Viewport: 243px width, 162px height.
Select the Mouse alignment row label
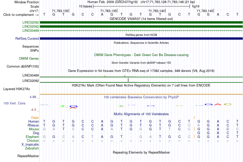click(x=34, y=129)
